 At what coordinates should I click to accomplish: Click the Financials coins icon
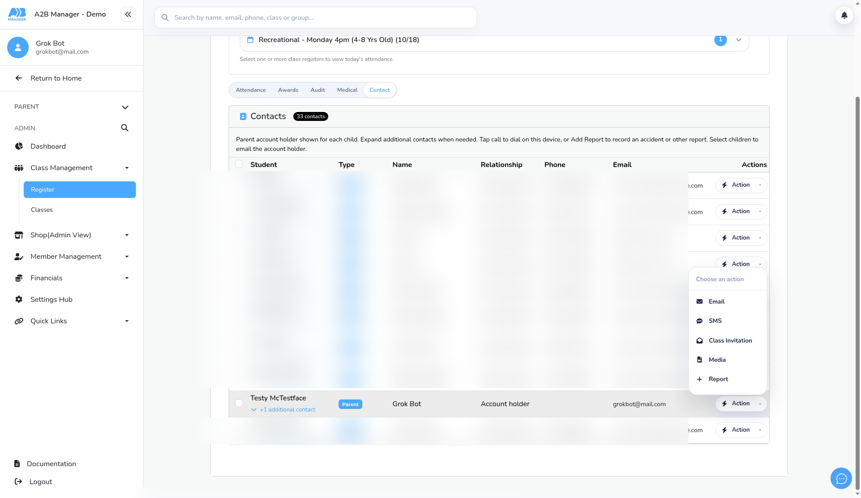[19, 278]
